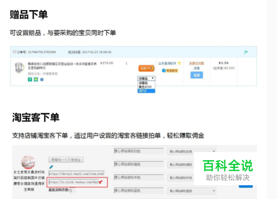Open the 爱心带钻银扣白色 dropdown
This screenshot has height=199, width=277.
tap(192, 151)
